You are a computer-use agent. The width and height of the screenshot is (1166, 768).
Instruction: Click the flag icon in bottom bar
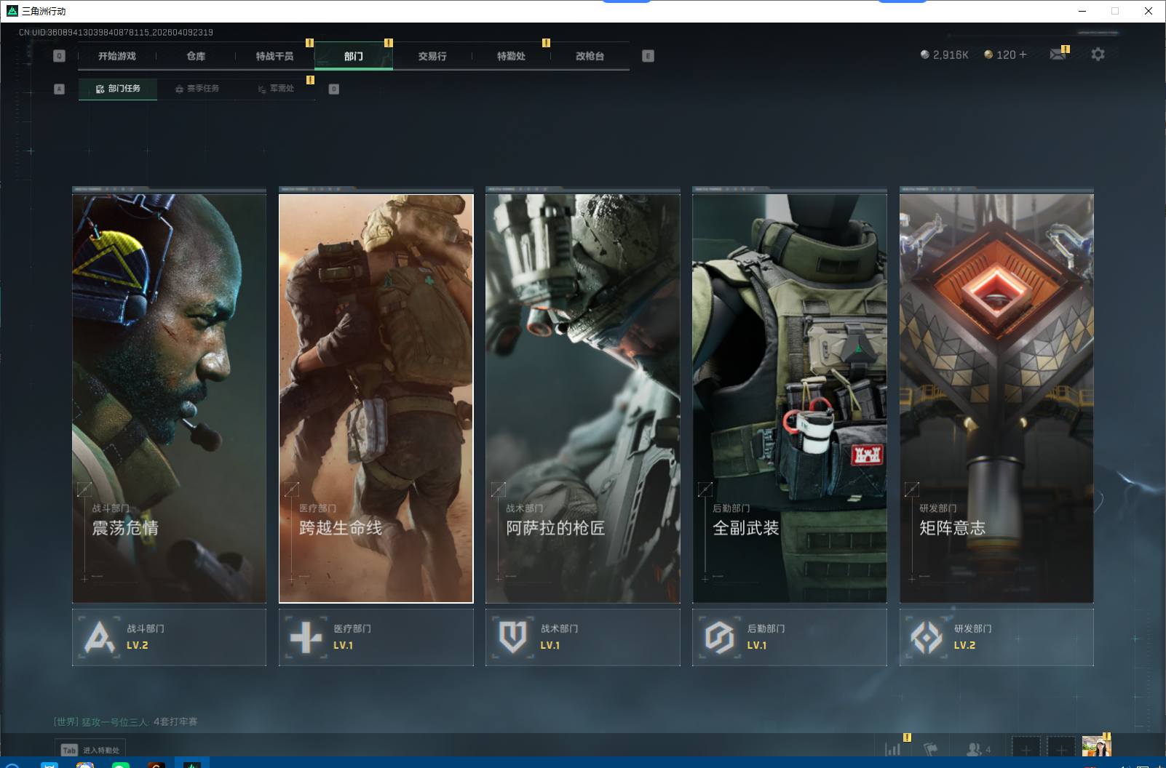click(x=930, y=749)
